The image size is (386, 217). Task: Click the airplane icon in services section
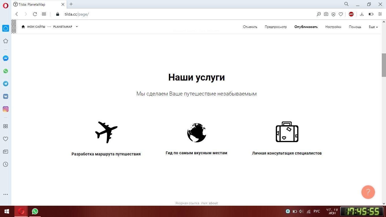click(106, 132)
